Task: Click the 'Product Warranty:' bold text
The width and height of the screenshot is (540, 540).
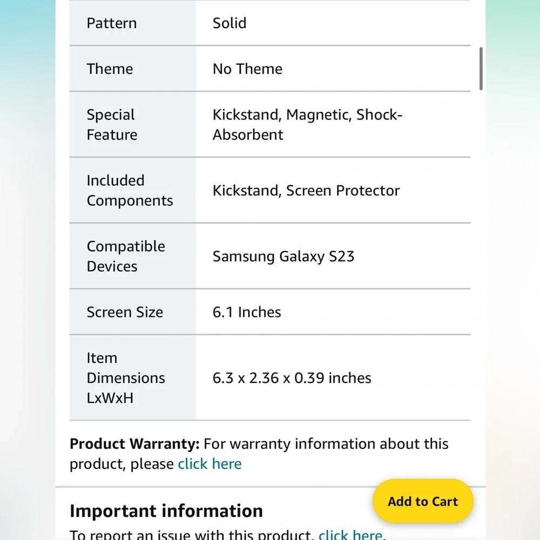Action: click(134, 443)
